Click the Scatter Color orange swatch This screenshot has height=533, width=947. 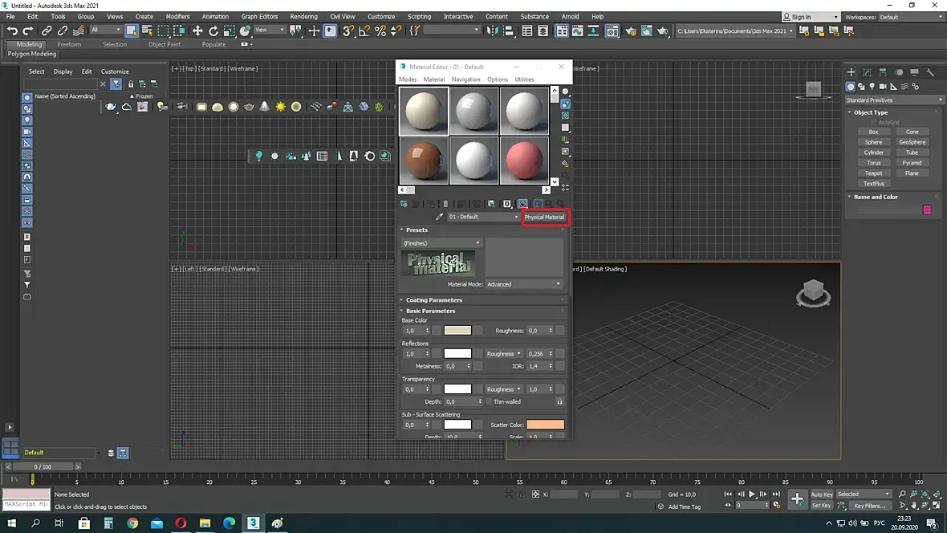[x=545, y=425]
